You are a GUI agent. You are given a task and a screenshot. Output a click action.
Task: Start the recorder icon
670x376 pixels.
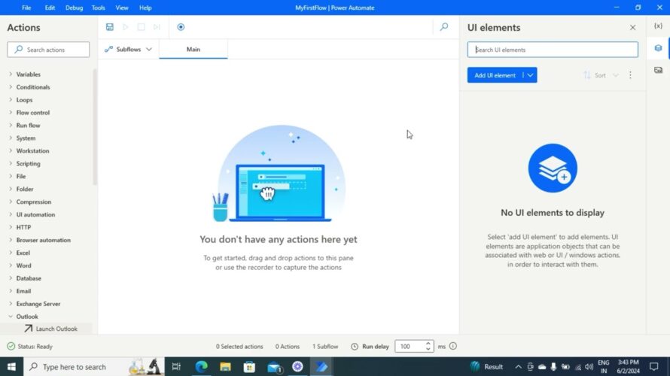181,27
